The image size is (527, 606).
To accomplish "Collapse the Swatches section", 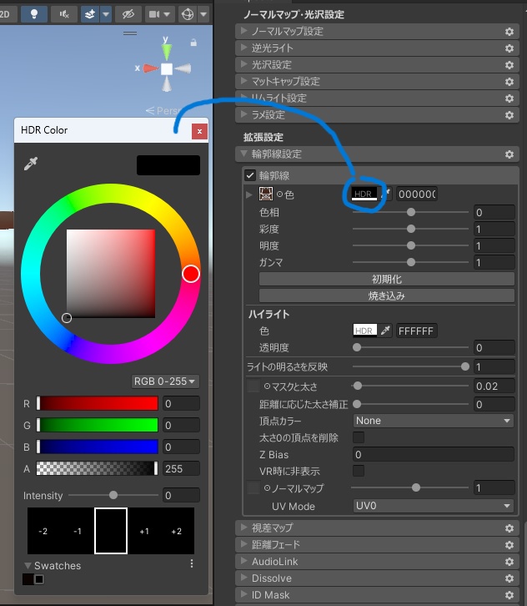I will pos(28,565).
